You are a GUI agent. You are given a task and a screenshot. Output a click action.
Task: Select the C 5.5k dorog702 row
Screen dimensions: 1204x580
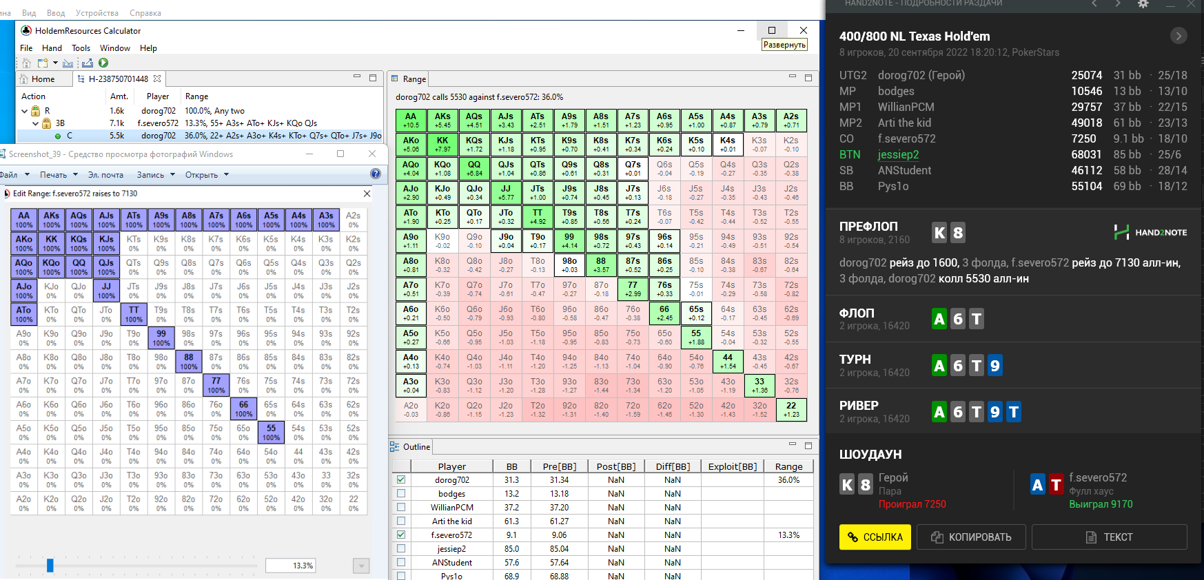click(x=200, y=136)
